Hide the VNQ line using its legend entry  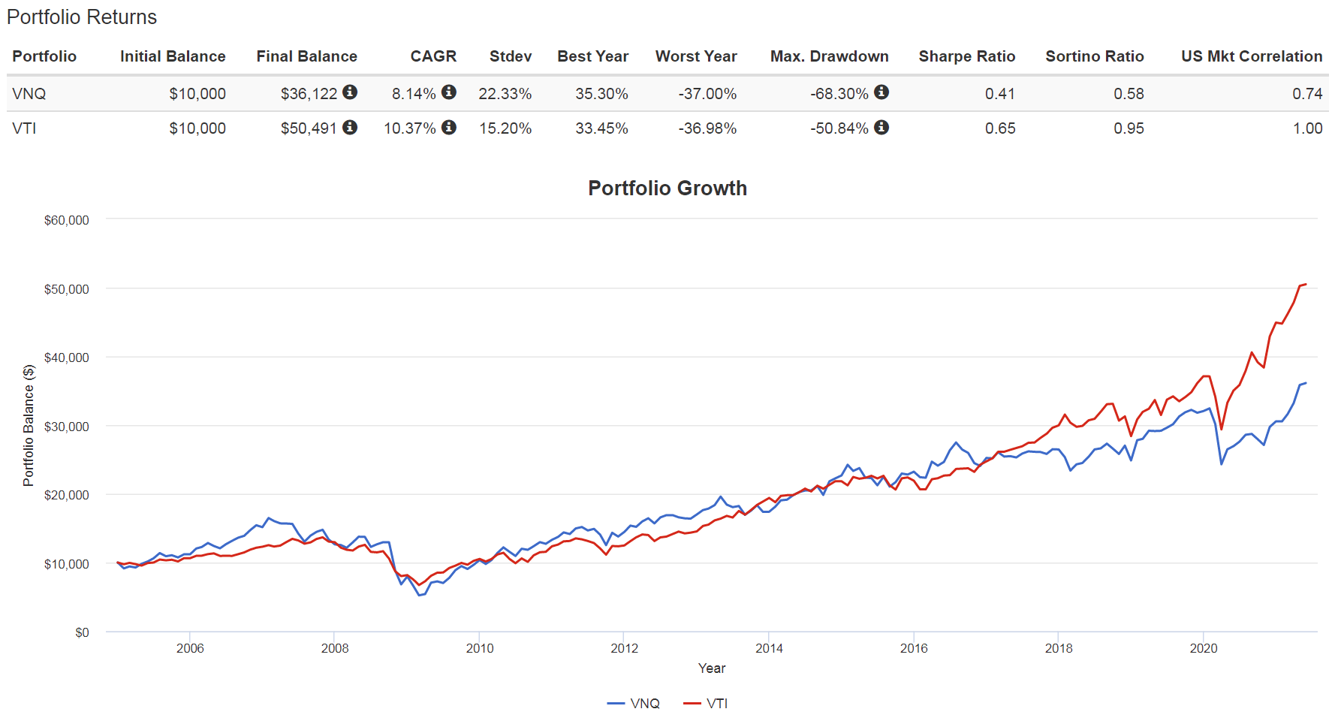tap(634, 703)
